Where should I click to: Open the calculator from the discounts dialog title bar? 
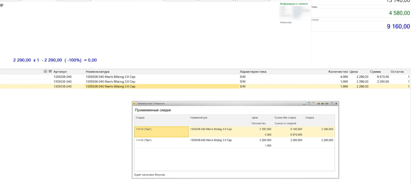click(309, 103)
